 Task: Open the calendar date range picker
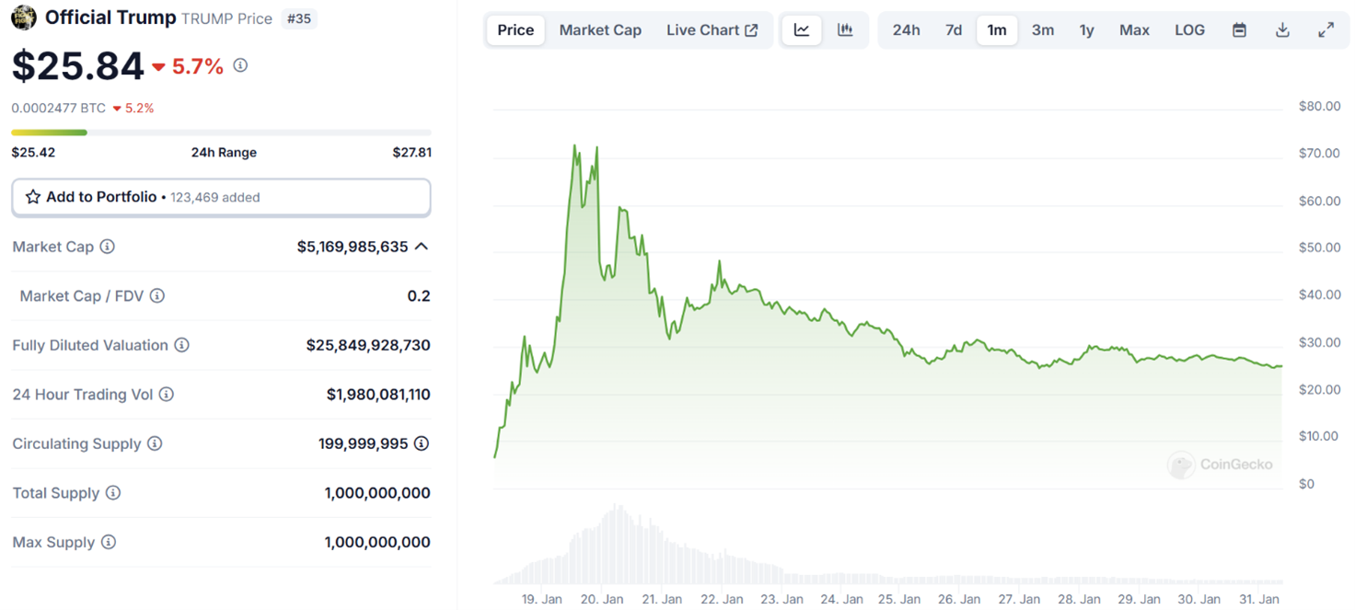coord(1239,30)
